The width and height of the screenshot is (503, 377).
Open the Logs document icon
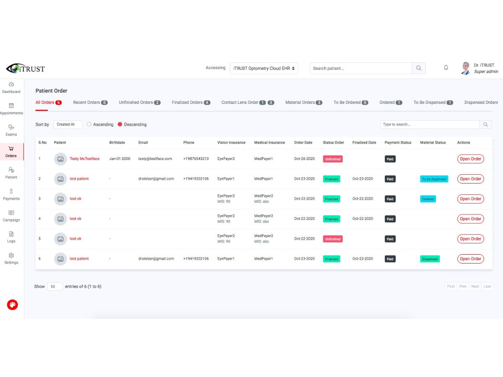click(11, 234)
